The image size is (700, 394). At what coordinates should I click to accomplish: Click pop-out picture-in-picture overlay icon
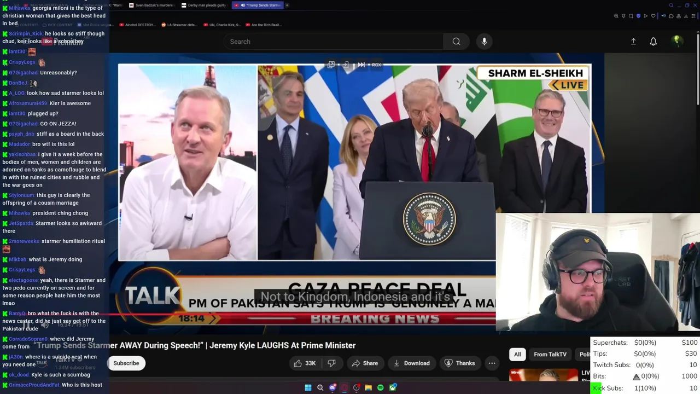[331, 65]
